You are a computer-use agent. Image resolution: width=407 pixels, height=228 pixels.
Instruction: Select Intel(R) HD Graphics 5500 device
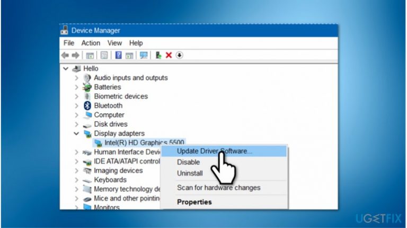pyautogui.click(x=144, y=143)
